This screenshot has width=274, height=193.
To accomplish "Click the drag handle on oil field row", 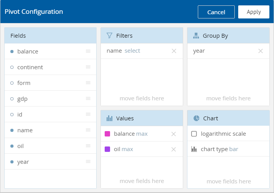I will pyautogui.click(x=88, y=146).
